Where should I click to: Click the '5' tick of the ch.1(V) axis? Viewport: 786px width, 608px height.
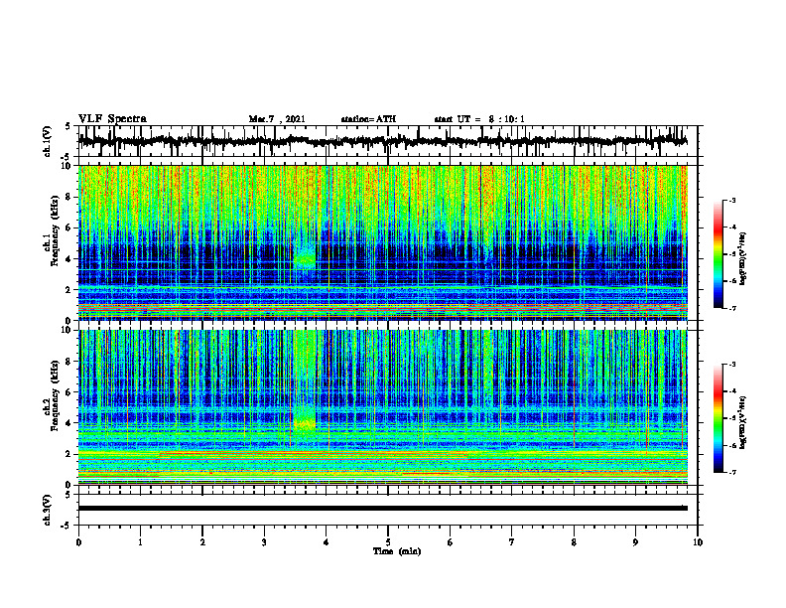click(x=68, y=127)
